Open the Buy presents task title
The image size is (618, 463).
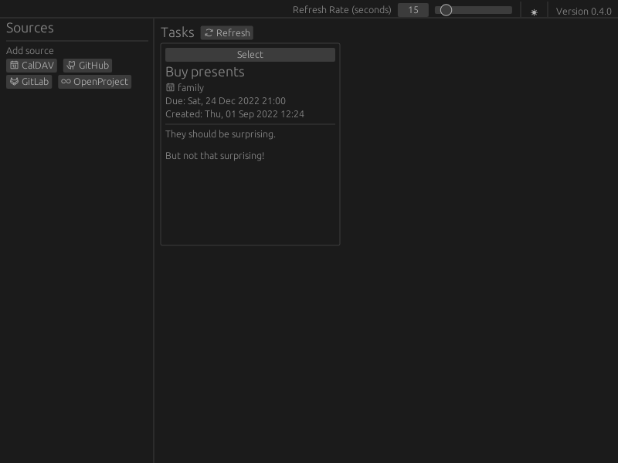pos(205,72)
